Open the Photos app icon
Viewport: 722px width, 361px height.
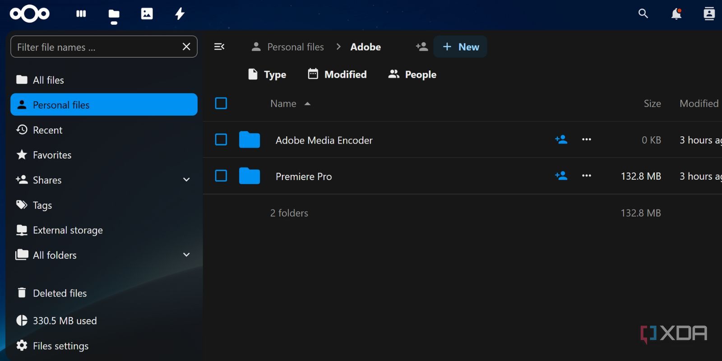(147, 14)
